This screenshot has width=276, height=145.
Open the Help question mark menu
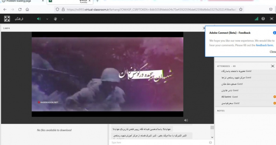[x=263, y=18]
